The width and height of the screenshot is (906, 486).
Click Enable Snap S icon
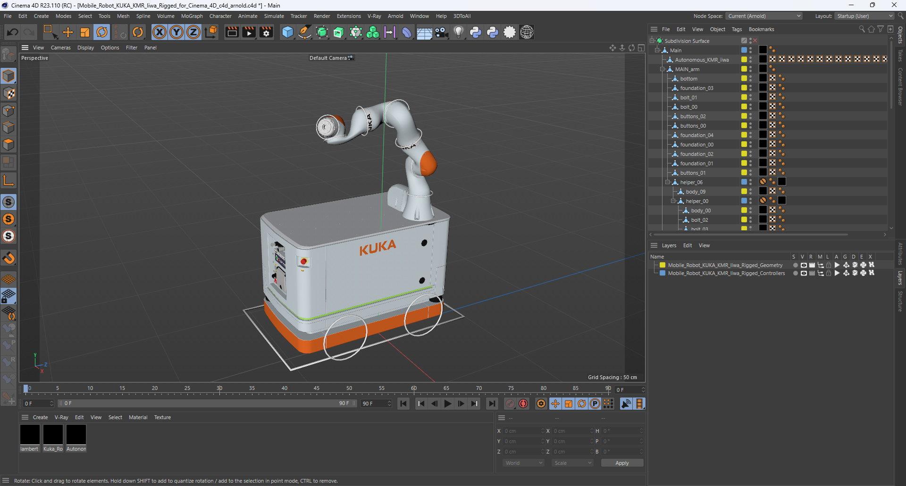coord(8,202)
